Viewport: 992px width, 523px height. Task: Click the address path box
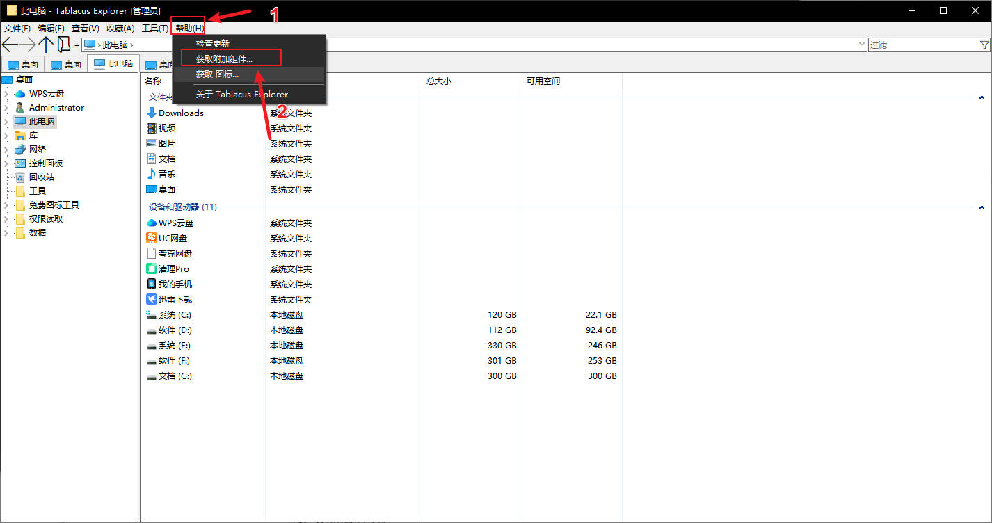(x=473, y=45)
